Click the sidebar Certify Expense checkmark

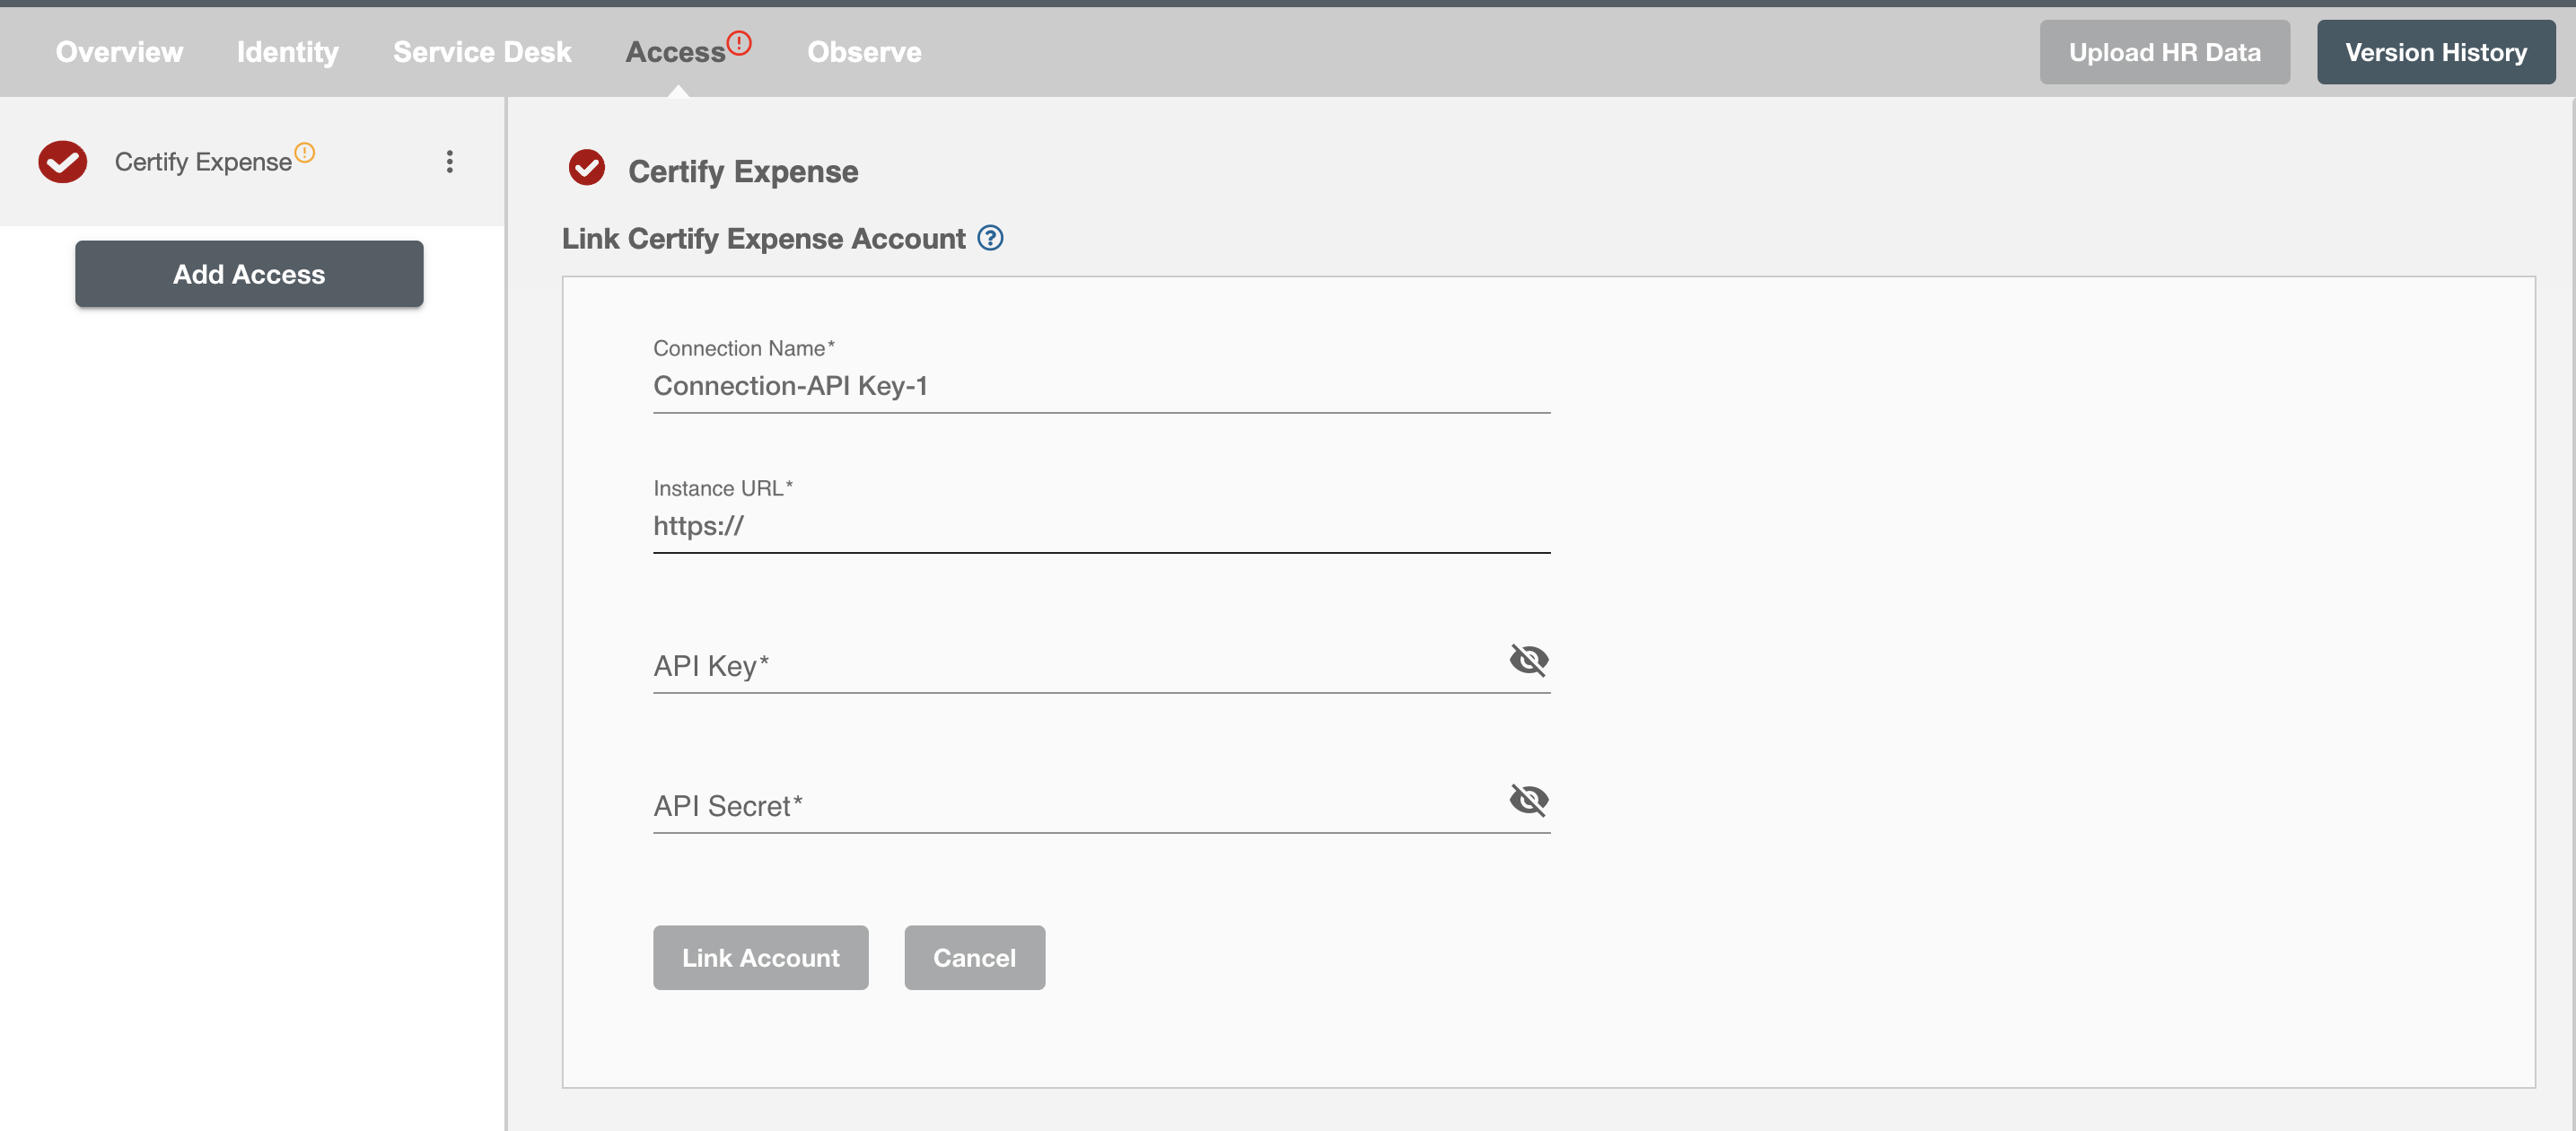pos(64,160)
